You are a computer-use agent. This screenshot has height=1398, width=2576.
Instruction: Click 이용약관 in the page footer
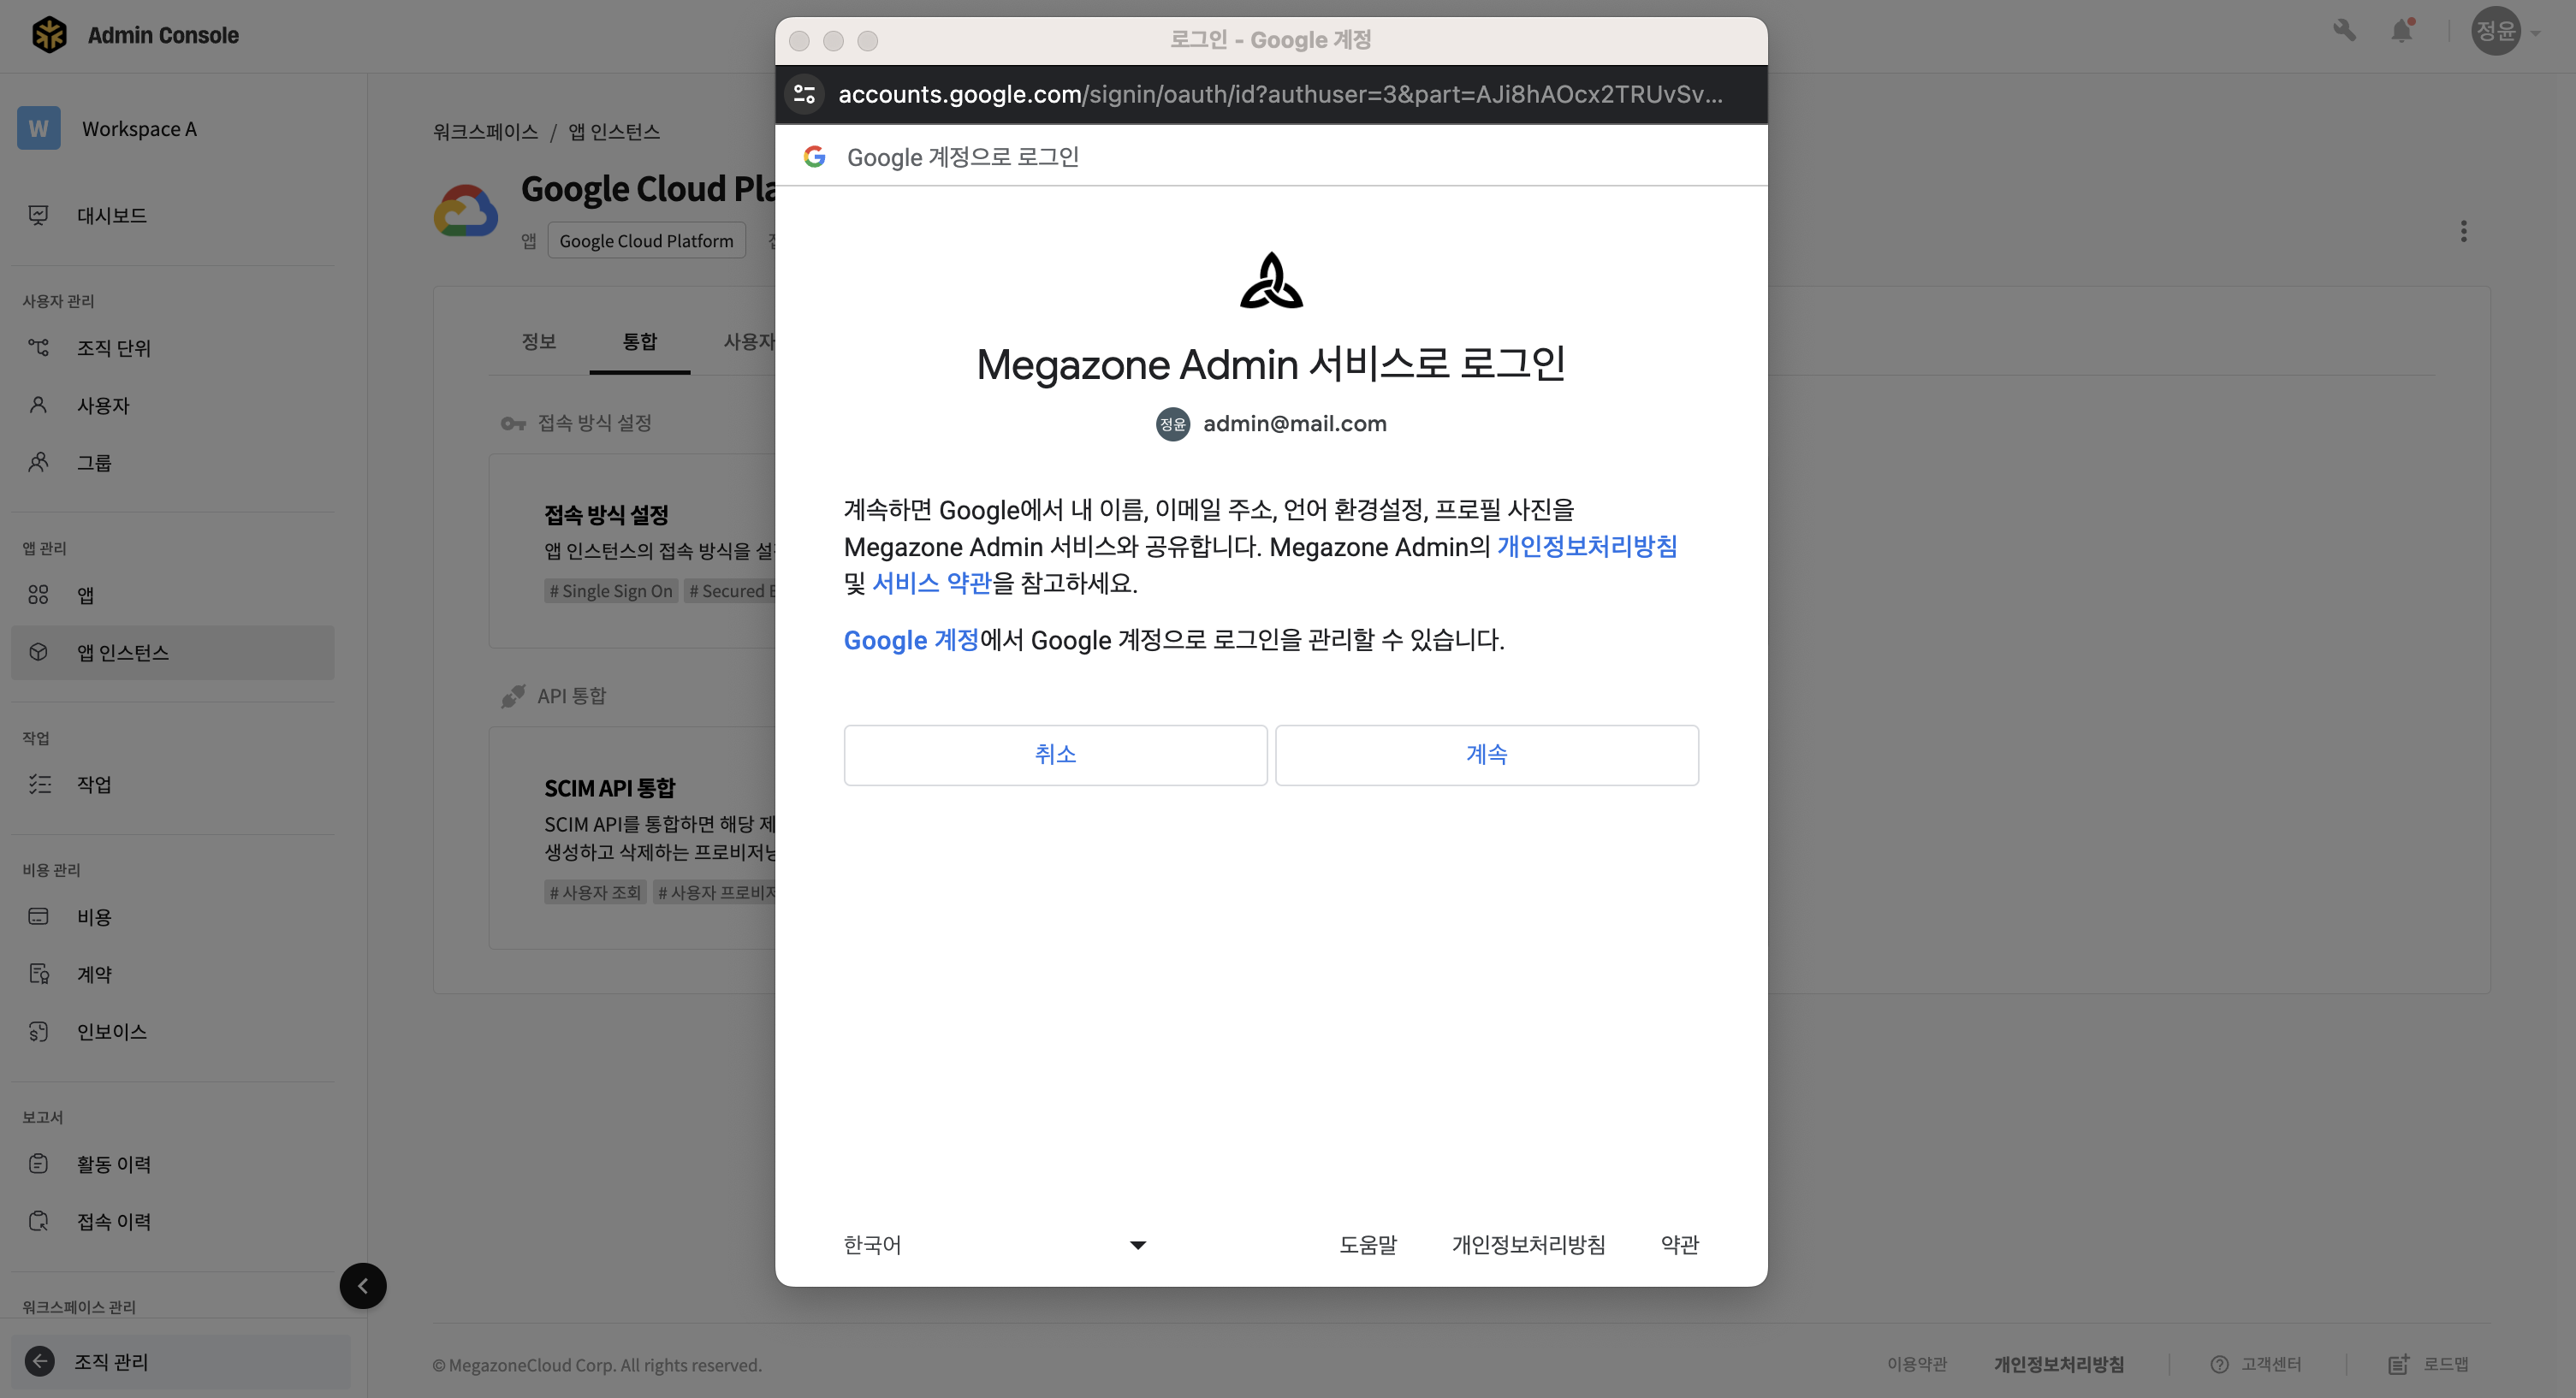pyautogui.click(x=1917, y=1364)
